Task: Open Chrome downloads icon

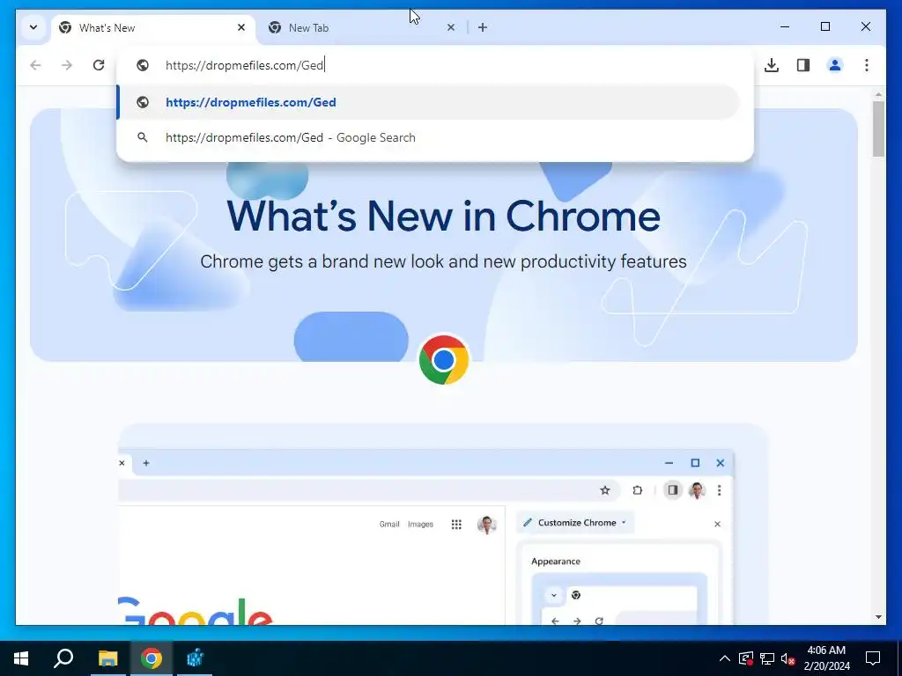Action: tap(772, 65)
